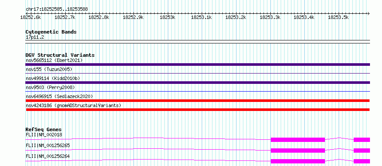This screenshot has width=382, height=166.
Task: Click the 18253.1k ruler tick label
Action: 201,17
